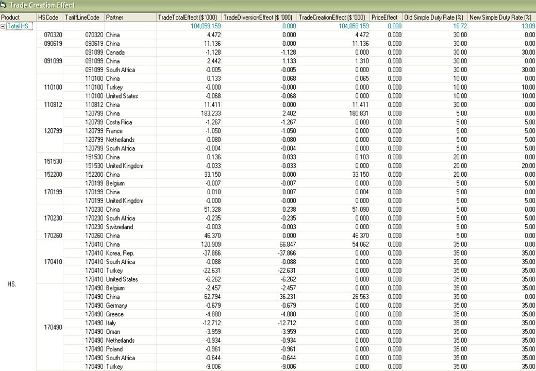
Task: Sort by the Product column header
Action: (18, 18)
